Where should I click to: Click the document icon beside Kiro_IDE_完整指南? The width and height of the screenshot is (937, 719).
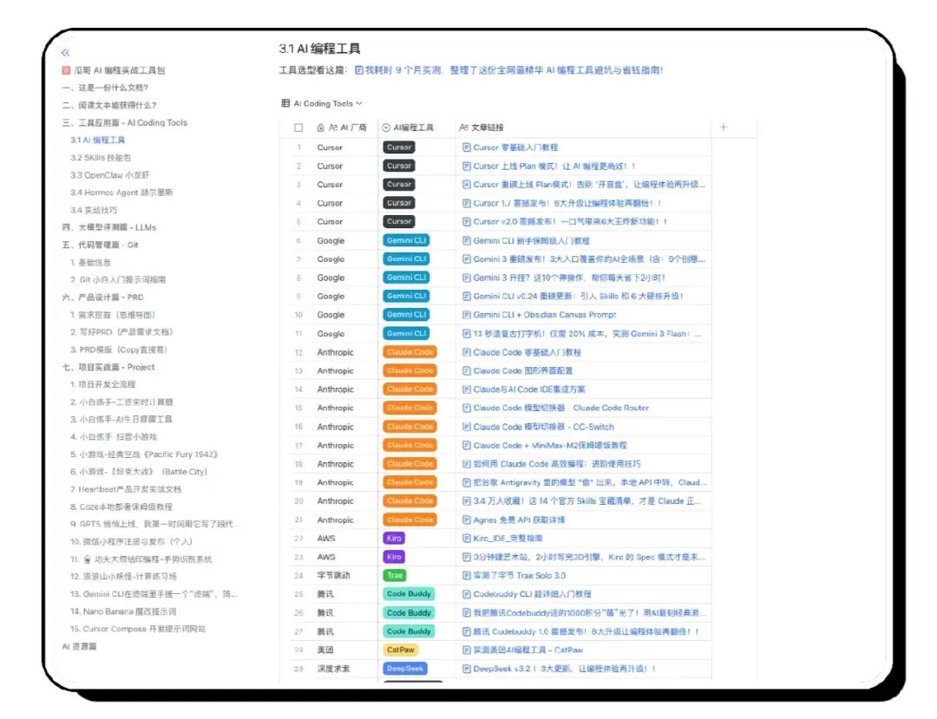point(467,539)
